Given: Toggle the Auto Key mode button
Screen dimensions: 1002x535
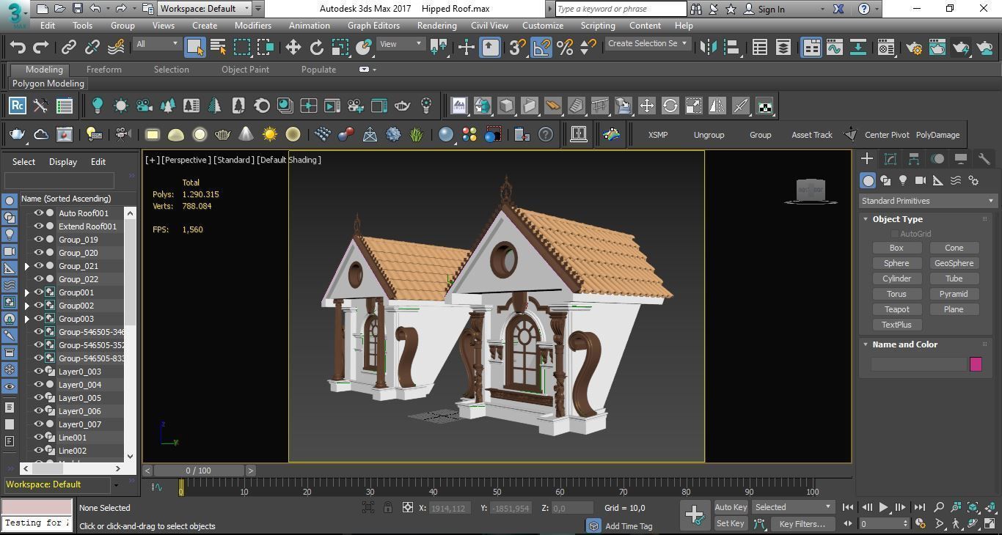Looking at the screenshot, I should pyautogui.click(x=730, y=507).
